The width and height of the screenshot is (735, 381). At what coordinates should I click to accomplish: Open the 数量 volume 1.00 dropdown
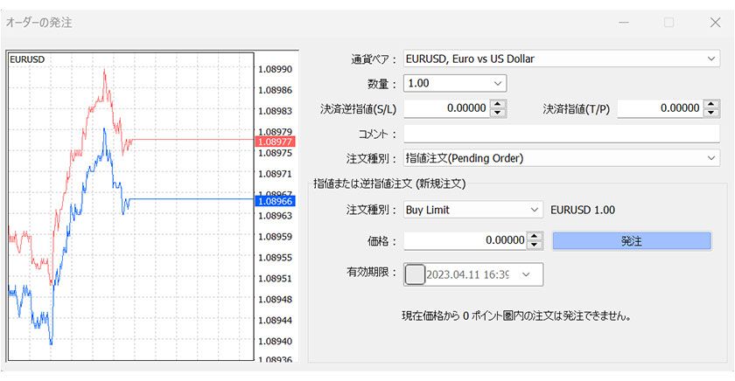click(x=455, y=83)
